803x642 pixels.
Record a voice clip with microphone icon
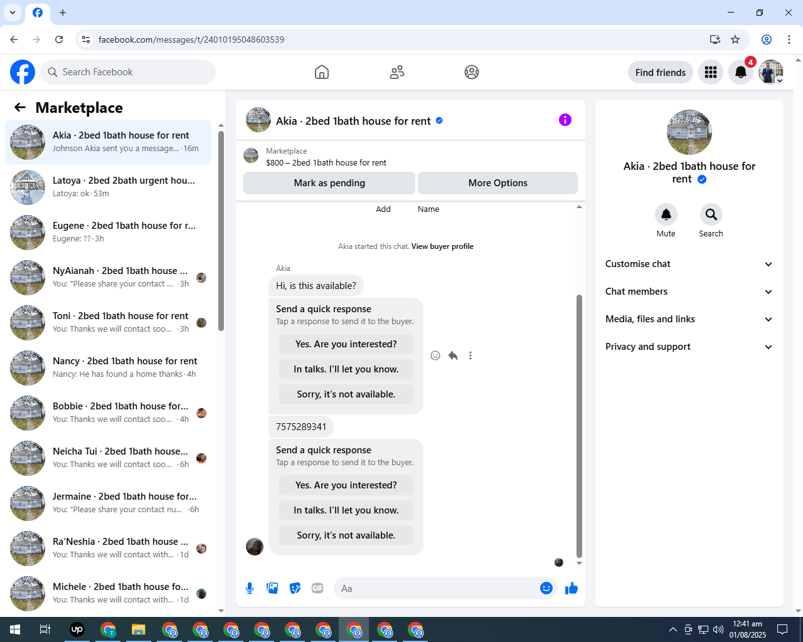[x=250, y=588]
